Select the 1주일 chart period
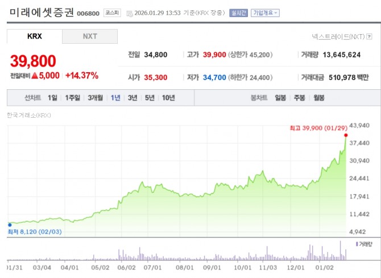The height and width of the screenshot is (278, 381). [72, 98]
